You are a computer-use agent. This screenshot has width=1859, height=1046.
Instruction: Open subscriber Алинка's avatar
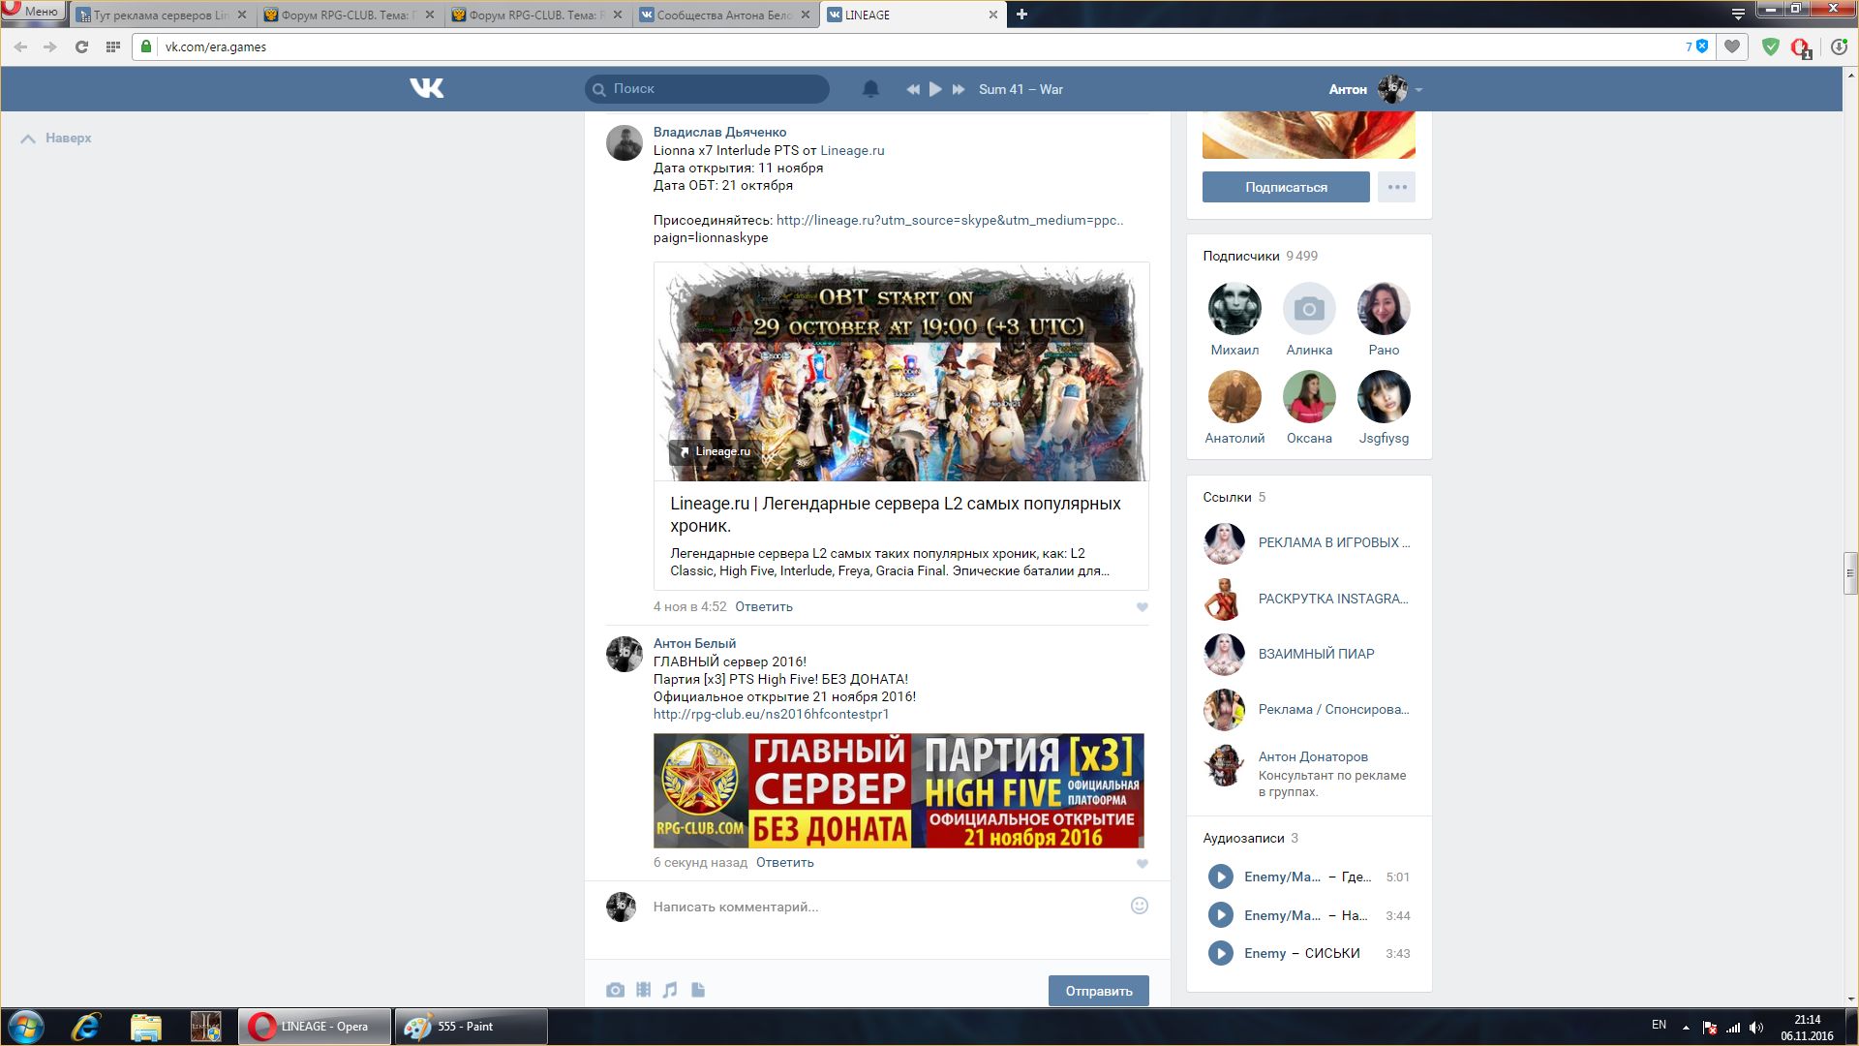(x=1309, y=309)
